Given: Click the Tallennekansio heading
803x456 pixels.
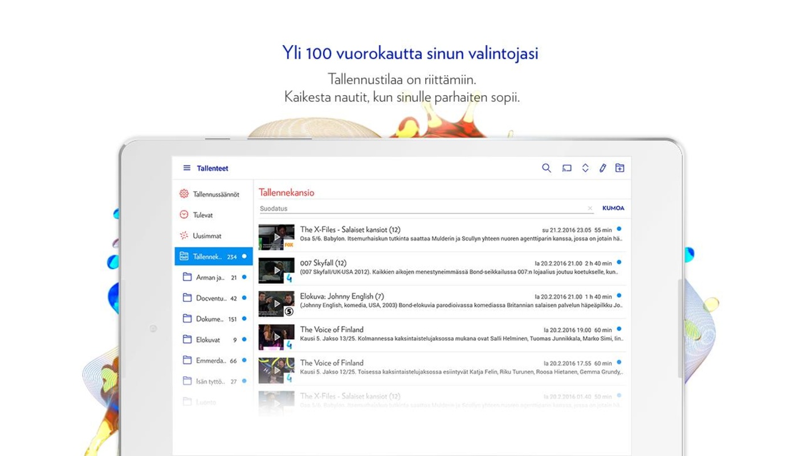Looking at the screenshot, I should (287, 193).
